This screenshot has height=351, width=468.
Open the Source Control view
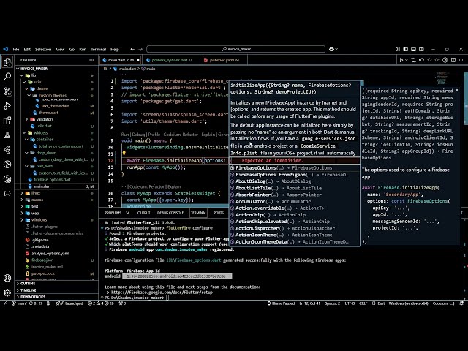coord(7,91)
